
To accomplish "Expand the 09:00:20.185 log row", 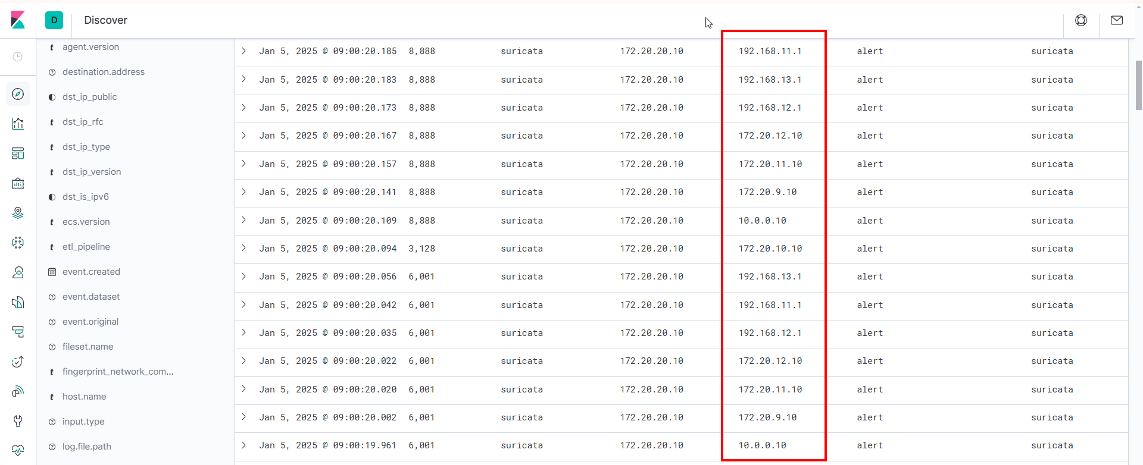I will coord(244,51).
